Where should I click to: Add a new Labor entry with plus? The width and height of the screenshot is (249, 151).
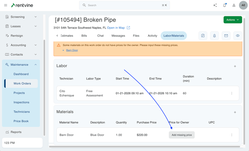[235, 66]
